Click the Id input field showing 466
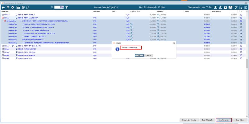The image size is (249, 124). point(59,7)
